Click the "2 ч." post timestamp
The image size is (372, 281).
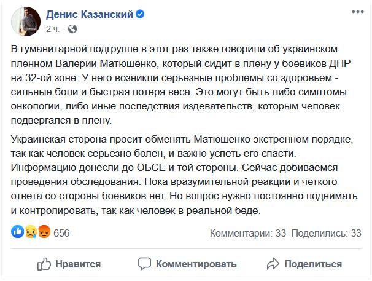(x=53, y=28)
